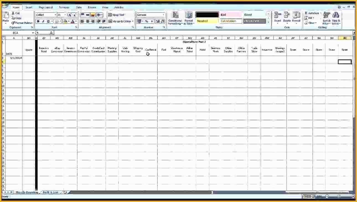Toggle bold formatting
The width and height of the screenshot is (357, 202).
click(x=38, y=21)
